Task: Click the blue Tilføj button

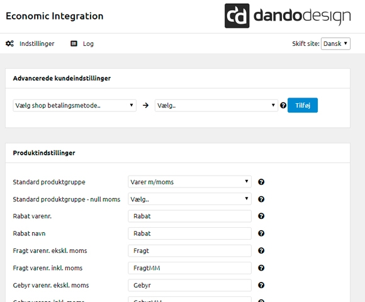Action: click(303, 105)
